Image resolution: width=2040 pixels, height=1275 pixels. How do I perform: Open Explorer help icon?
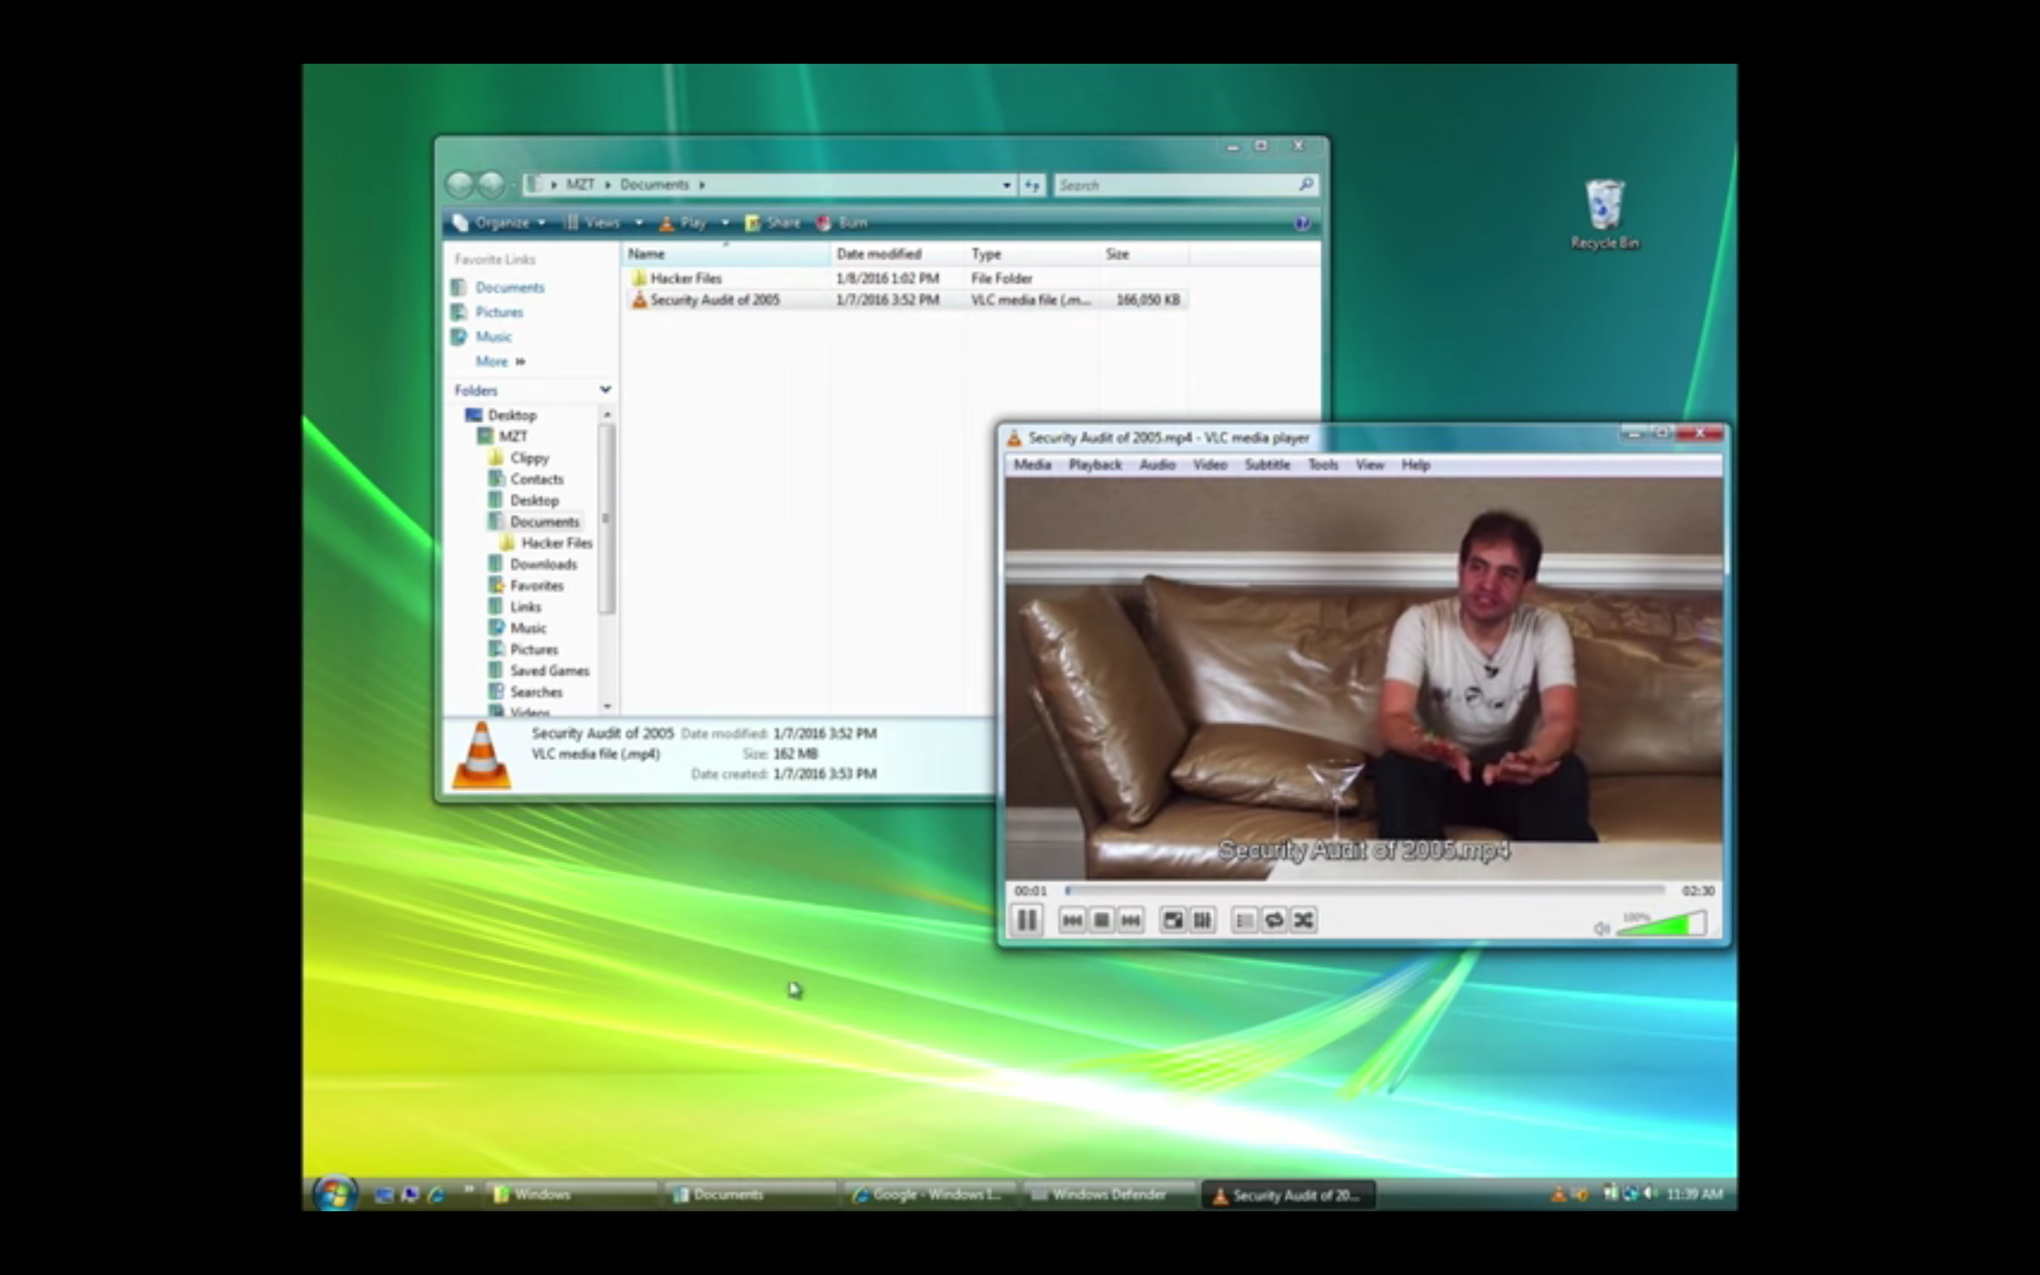pyautogui.click(x=1303, y=222)
